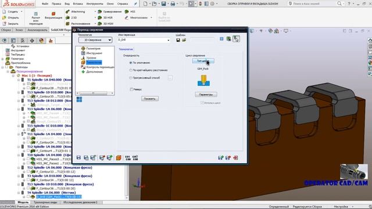
Task: Click the 2.5D operation in ribbon
Action: coord(71,17)
